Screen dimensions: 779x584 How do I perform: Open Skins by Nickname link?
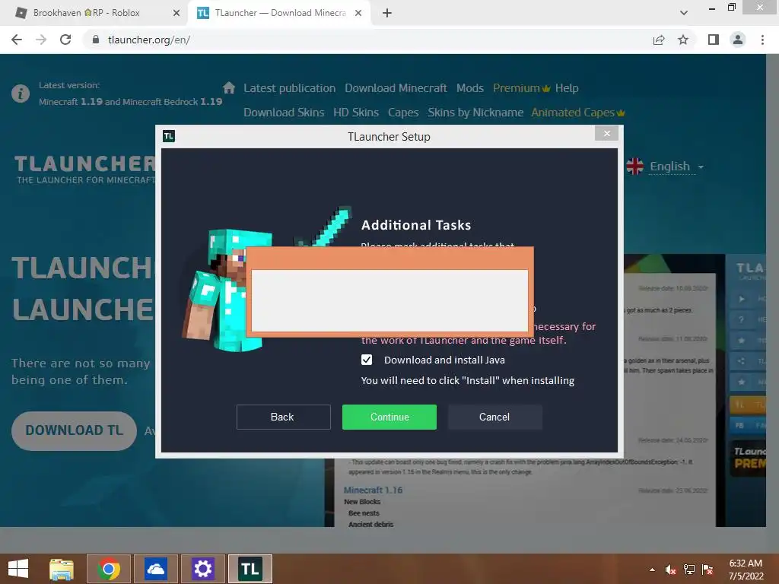pyautogui.click(x=475, y=113)
